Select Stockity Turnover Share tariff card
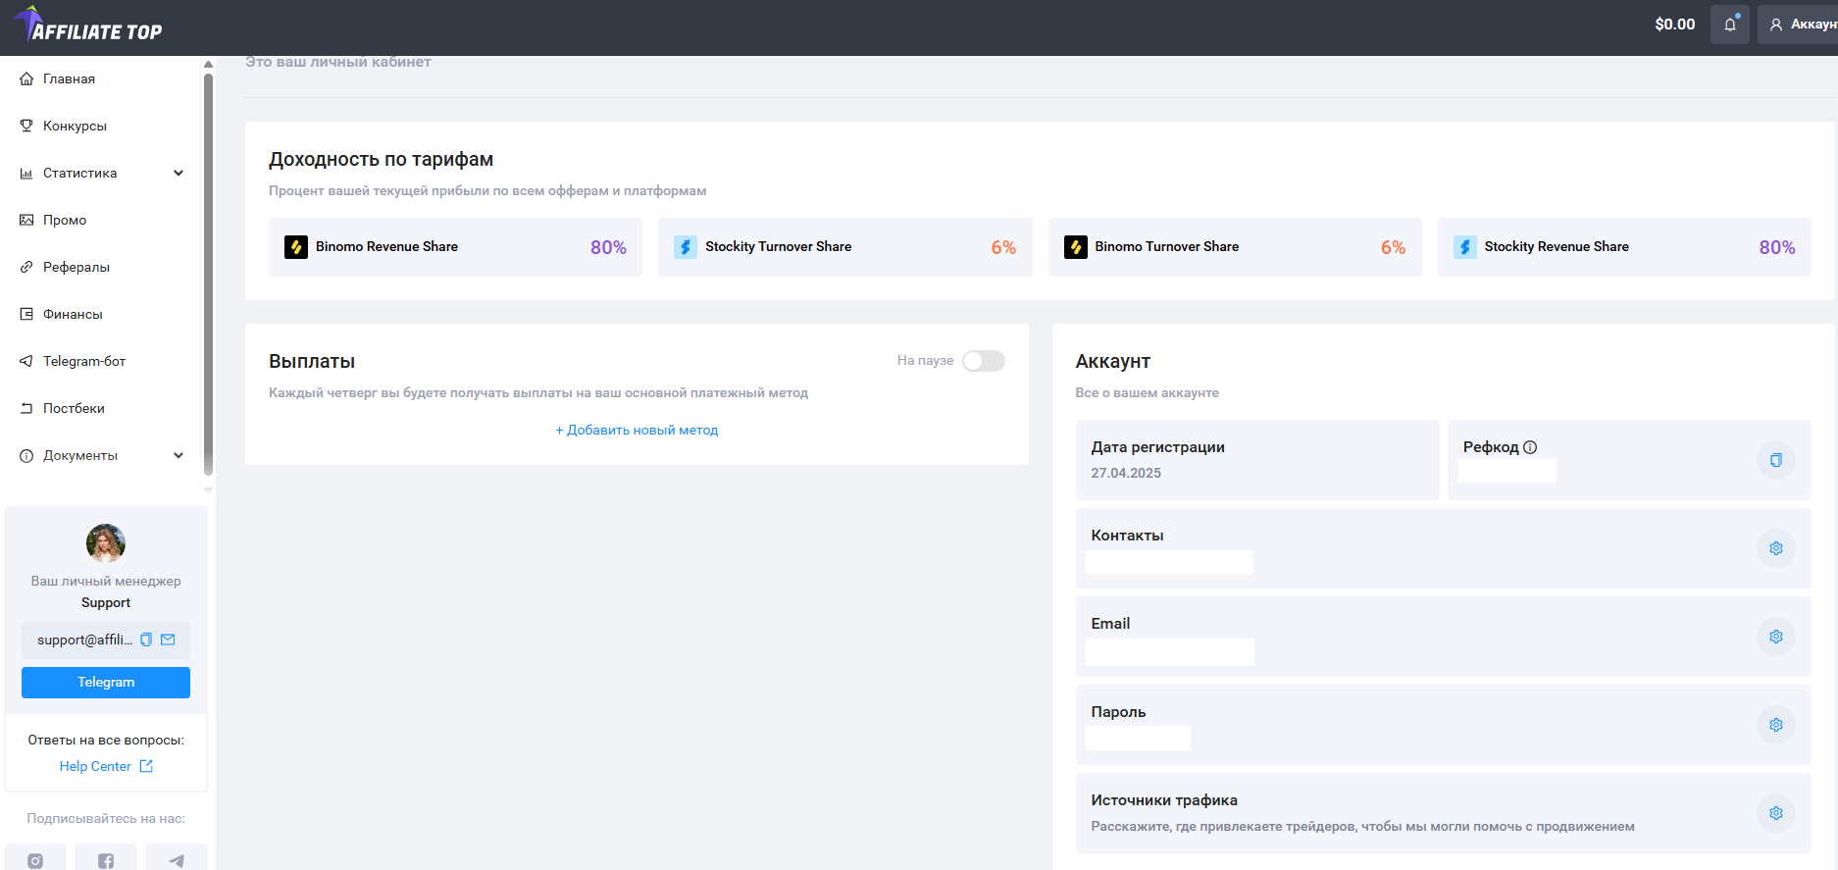Image resolution: width=1838 pixels, height=870 pixels. (x=844, y=247)
